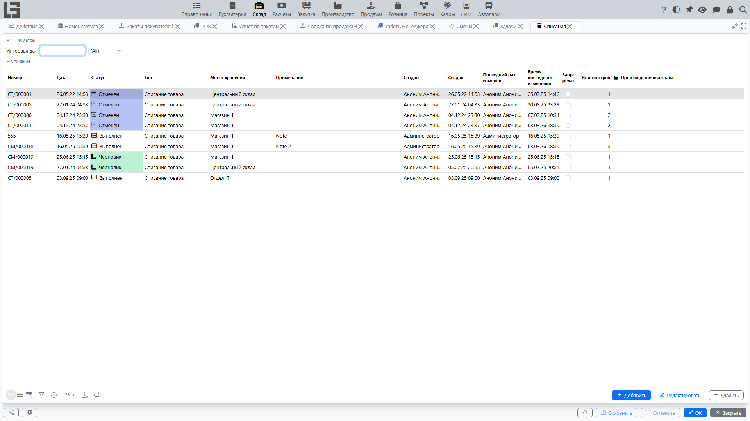Click the Редактировать button

click(680, 395)
